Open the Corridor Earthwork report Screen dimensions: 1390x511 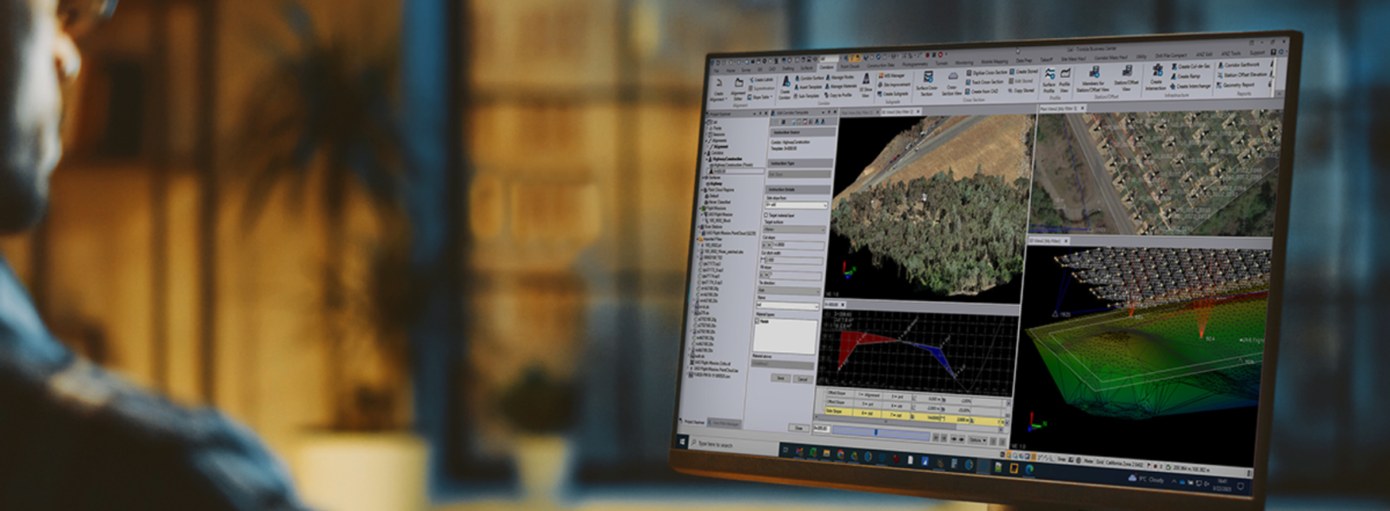pyautogui.click(x=1239, y=64)
